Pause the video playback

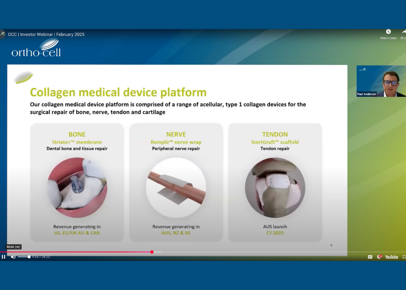click(4, 257)
